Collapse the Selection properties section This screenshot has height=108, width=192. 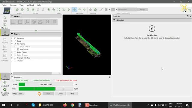click(114, 20)
